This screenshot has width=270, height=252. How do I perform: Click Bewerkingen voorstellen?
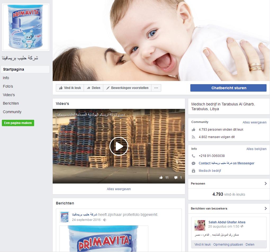[x=127, y=88]
